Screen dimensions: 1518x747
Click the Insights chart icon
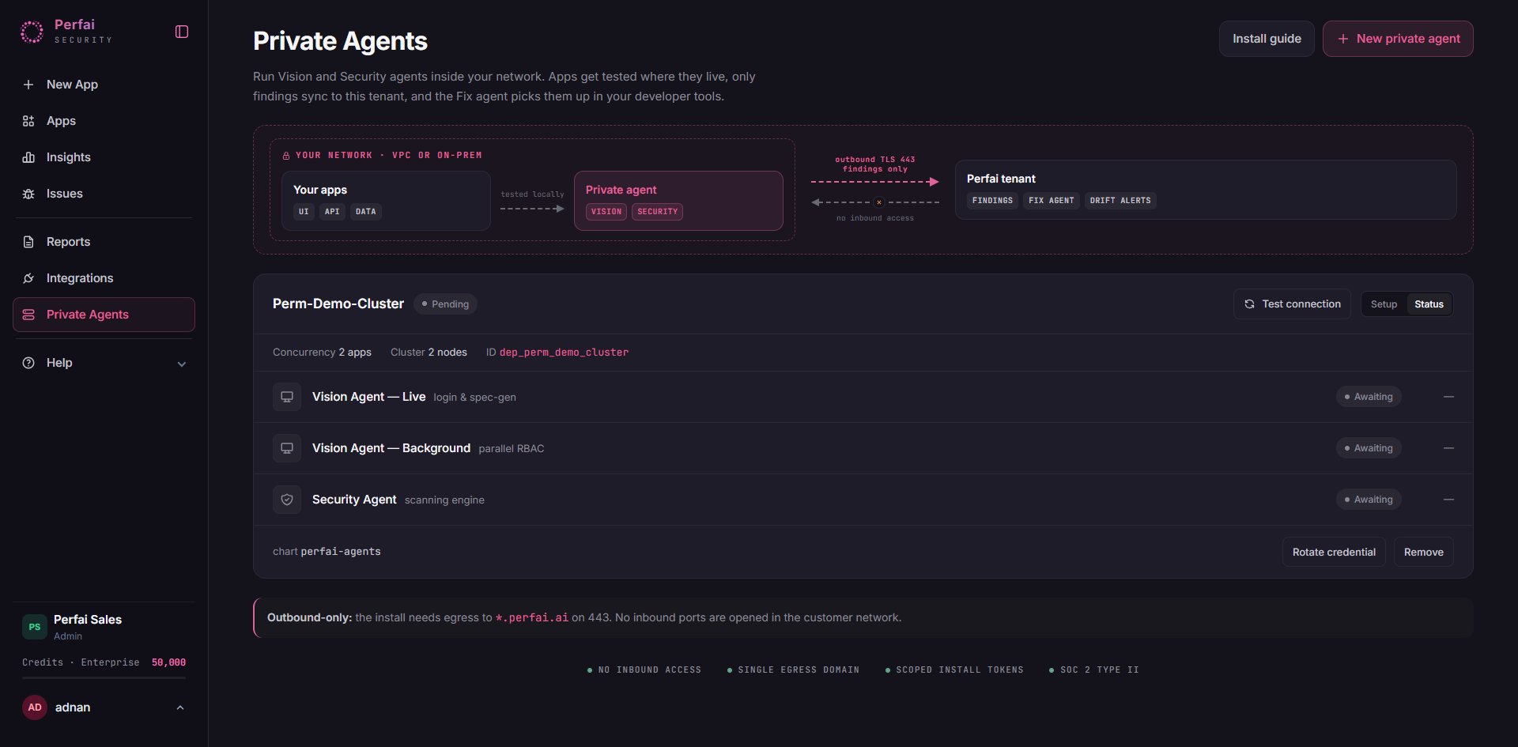coord(28,157)
